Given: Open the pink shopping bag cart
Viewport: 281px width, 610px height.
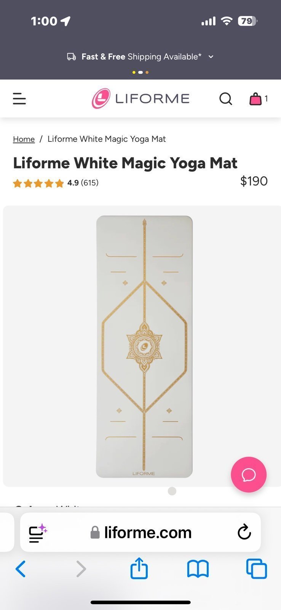Looking at the screenshot, I should pos(255,99).
